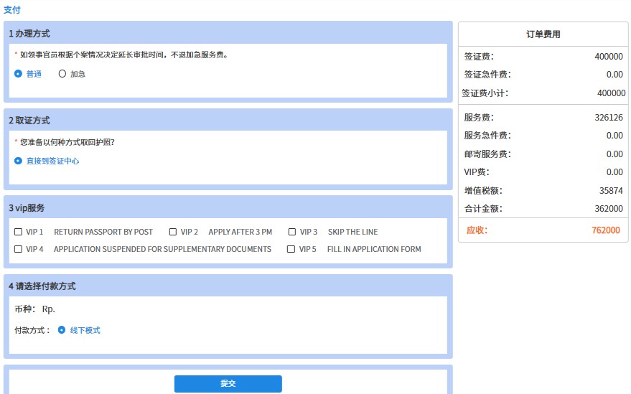Image resolution: width=631 pixels, height=394 pixels.
Task: Click the 应收 total amount 762000
Action: [x=606, y=230]
